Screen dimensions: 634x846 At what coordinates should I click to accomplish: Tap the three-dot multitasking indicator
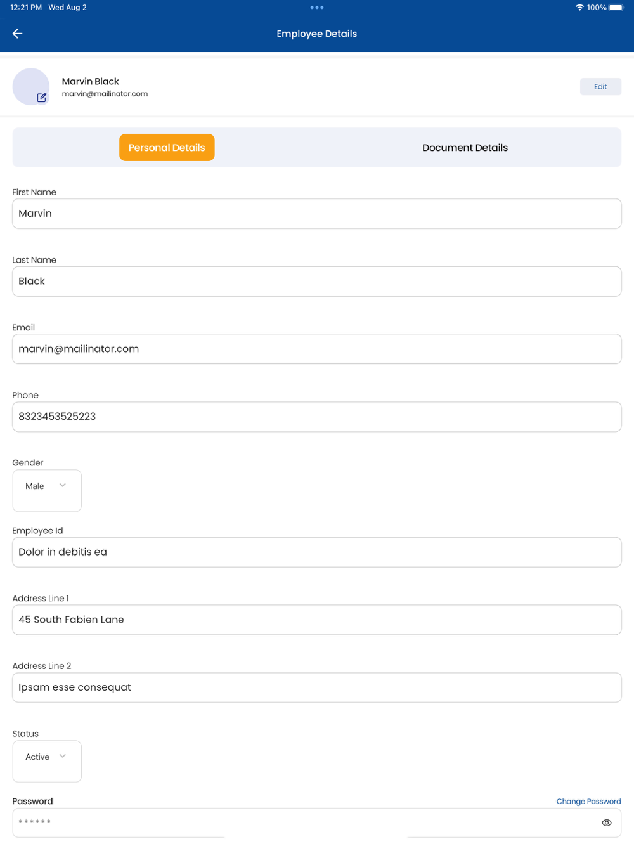coord(317,8)
